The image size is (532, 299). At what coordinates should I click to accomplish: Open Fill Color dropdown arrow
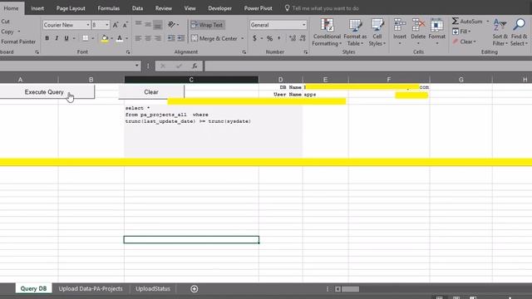pos(111,38)
